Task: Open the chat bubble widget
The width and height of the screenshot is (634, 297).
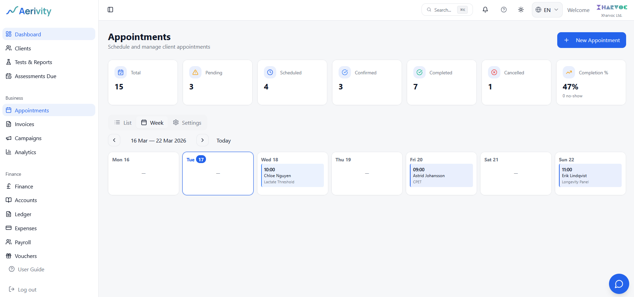Action: pyautogui.click(x=619, y=284)
